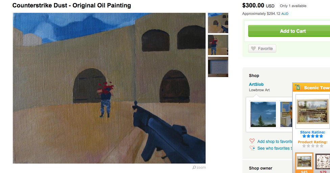
Task: Open the blue sky tree painting listing
Action: click(x=263, y=114)
